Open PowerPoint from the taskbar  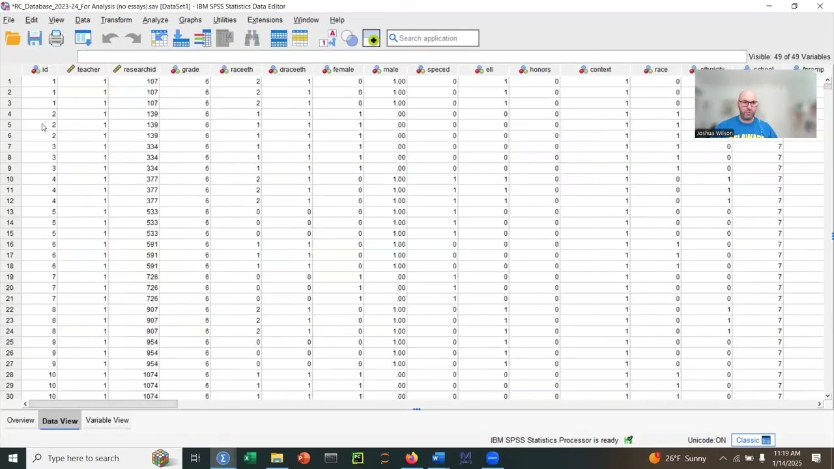(x=303, y=458)
